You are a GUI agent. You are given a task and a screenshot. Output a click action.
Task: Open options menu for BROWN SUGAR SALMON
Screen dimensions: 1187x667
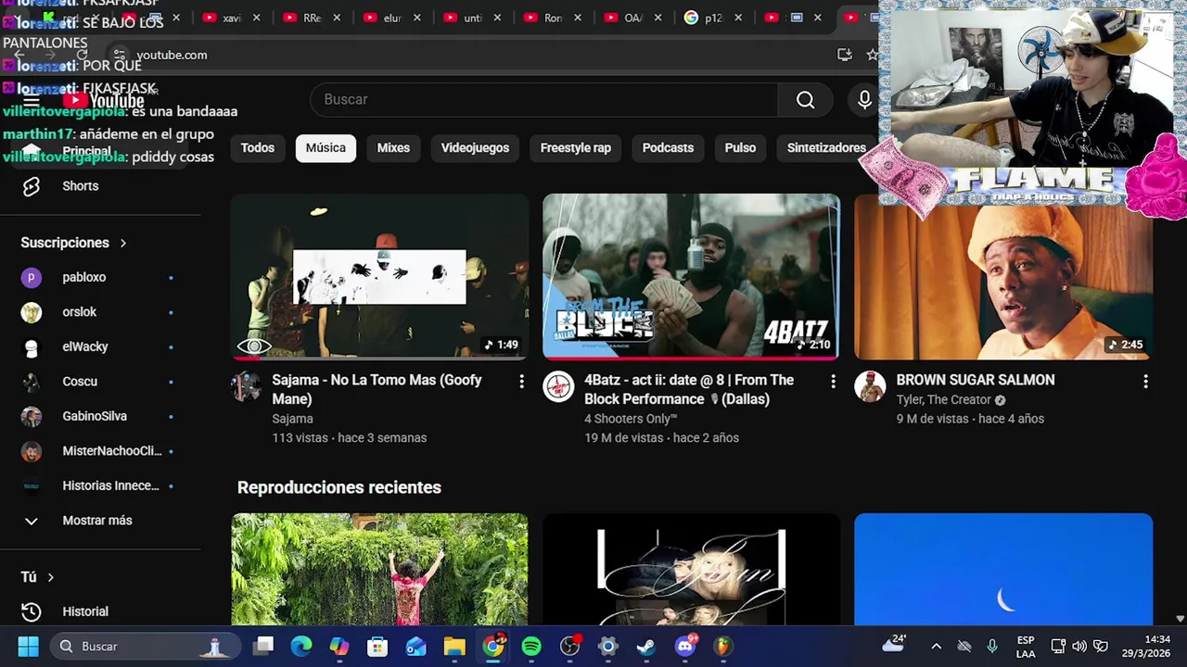click(1145, 382)
